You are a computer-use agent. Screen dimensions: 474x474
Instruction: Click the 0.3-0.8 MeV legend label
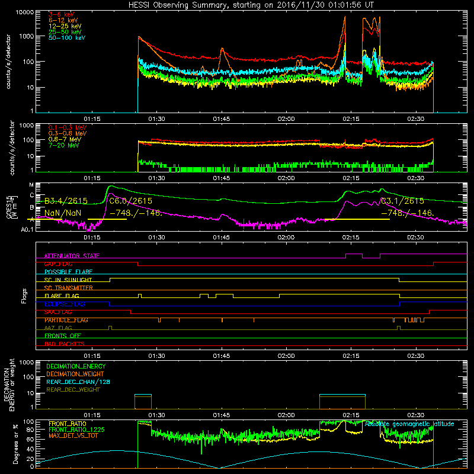pyautogui.click(x=68, y=133)
